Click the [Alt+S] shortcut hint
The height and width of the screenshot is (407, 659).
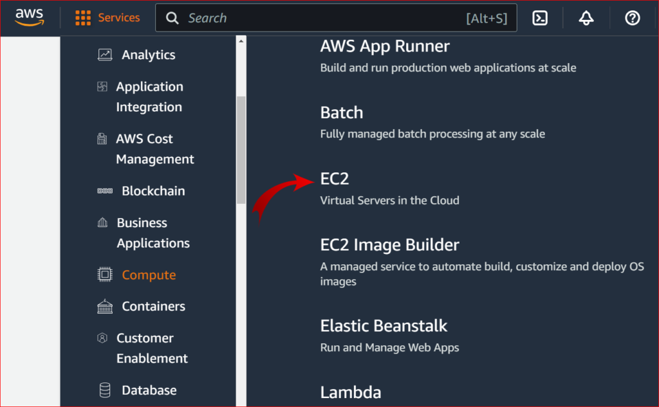click(487, 19)
